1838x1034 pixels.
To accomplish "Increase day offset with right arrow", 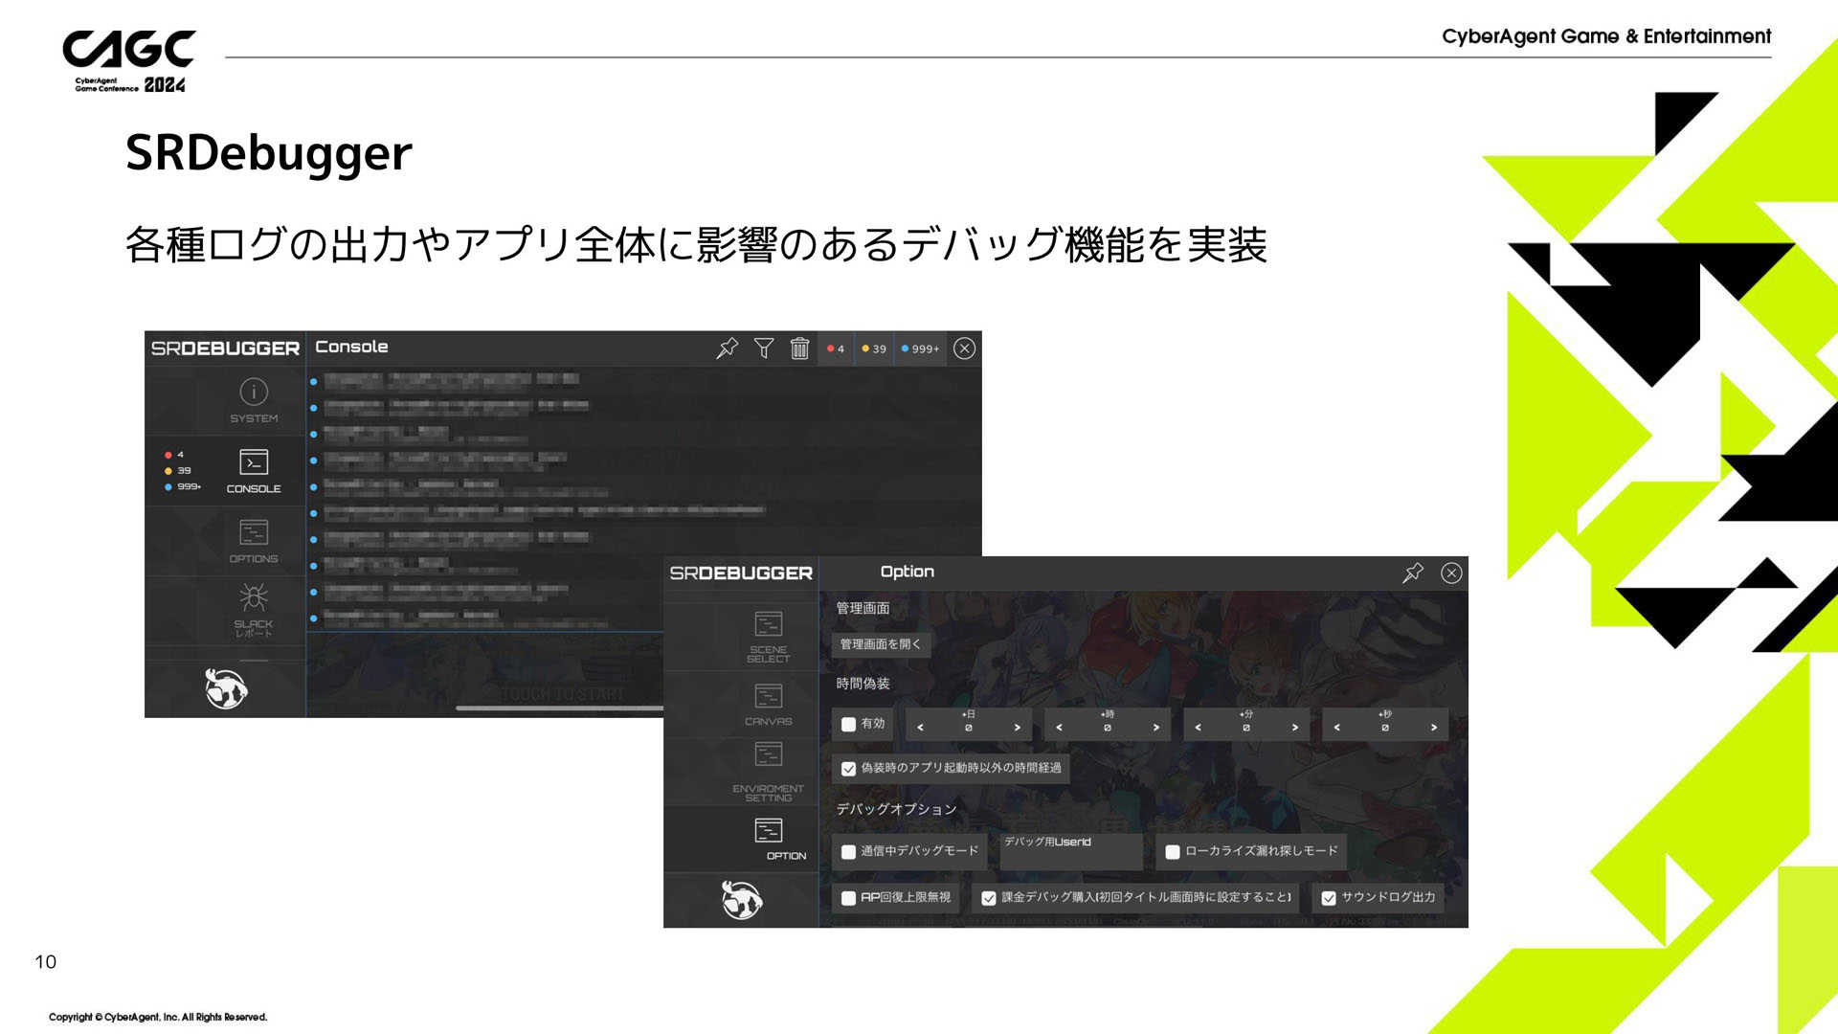I will pos(1018,728).
